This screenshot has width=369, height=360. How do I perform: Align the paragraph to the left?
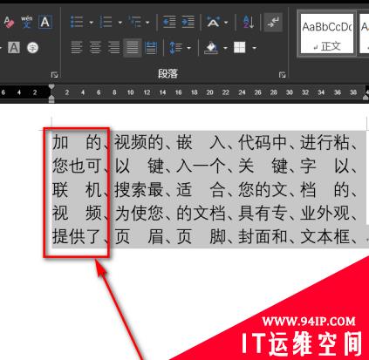(77, 48)
